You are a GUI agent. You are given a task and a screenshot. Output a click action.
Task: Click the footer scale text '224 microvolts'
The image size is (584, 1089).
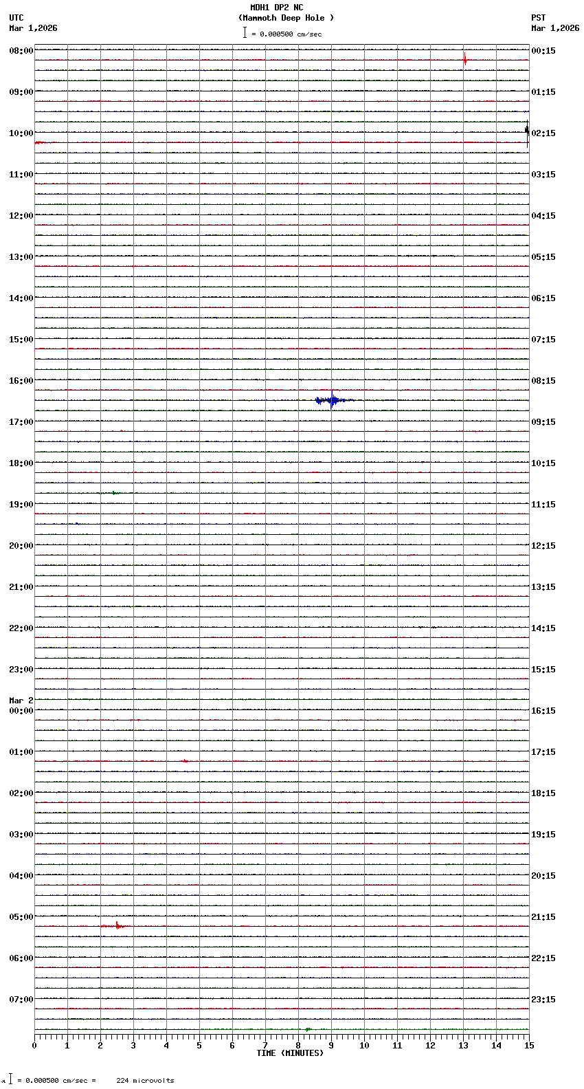pos(145,1081)
